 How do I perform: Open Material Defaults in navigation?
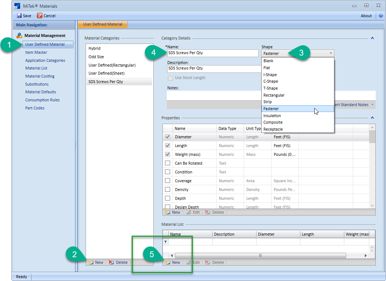point(41,92)
